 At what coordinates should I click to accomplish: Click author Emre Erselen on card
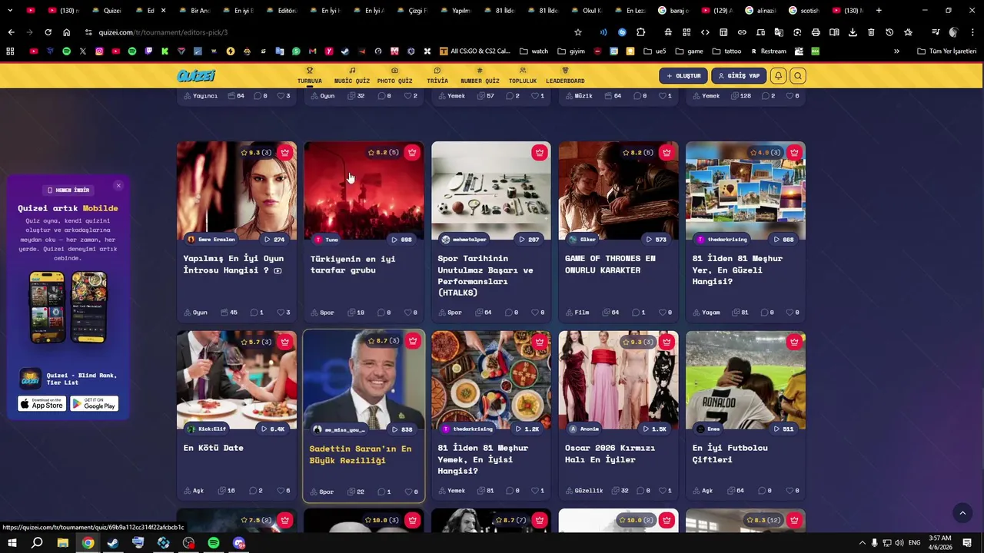[211, 240]
